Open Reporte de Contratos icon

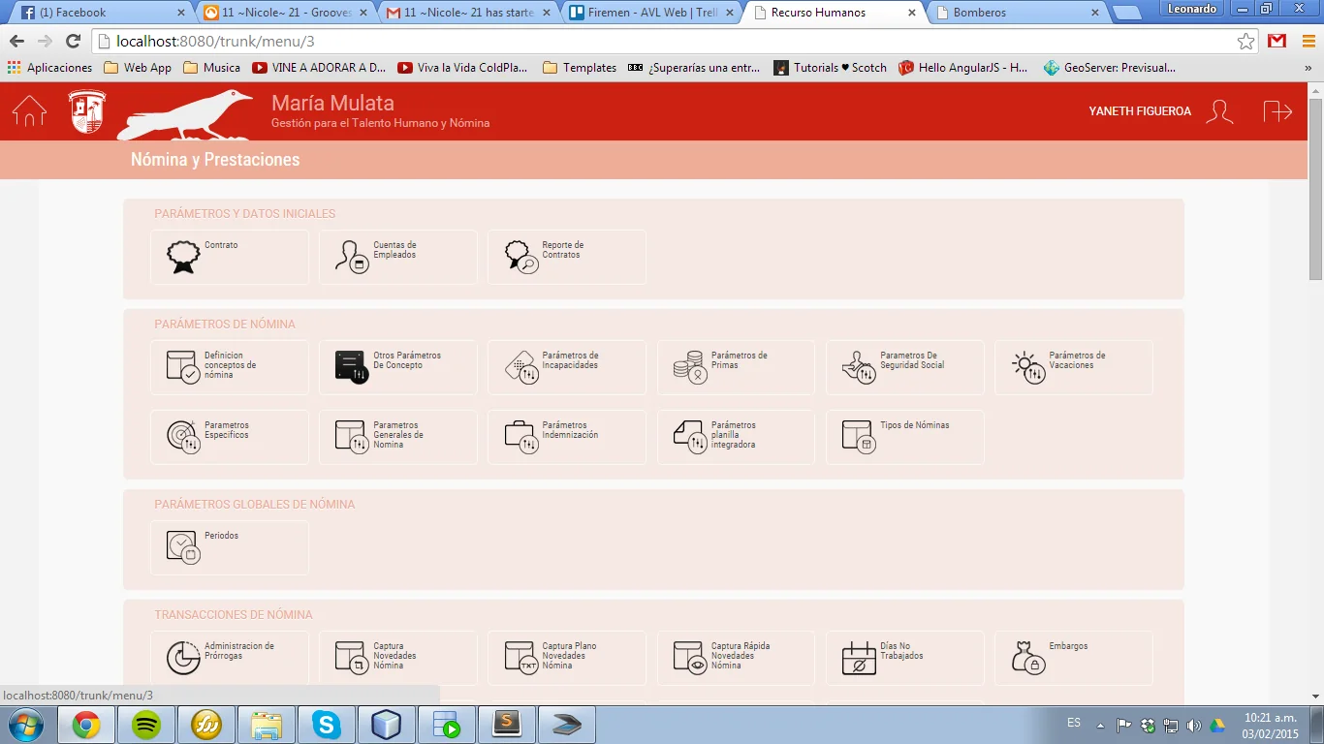(x=521, y=257)
